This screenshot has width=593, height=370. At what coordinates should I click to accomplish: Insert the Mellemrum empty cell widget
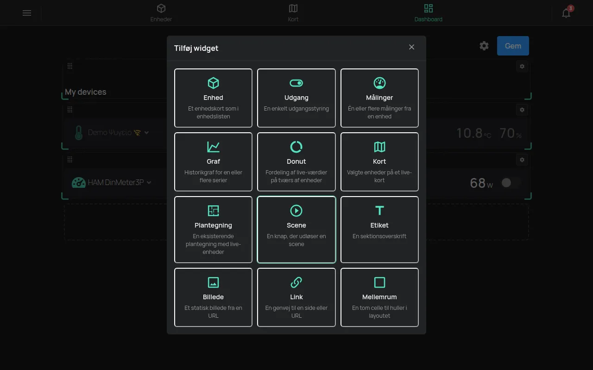click(379, 297)
